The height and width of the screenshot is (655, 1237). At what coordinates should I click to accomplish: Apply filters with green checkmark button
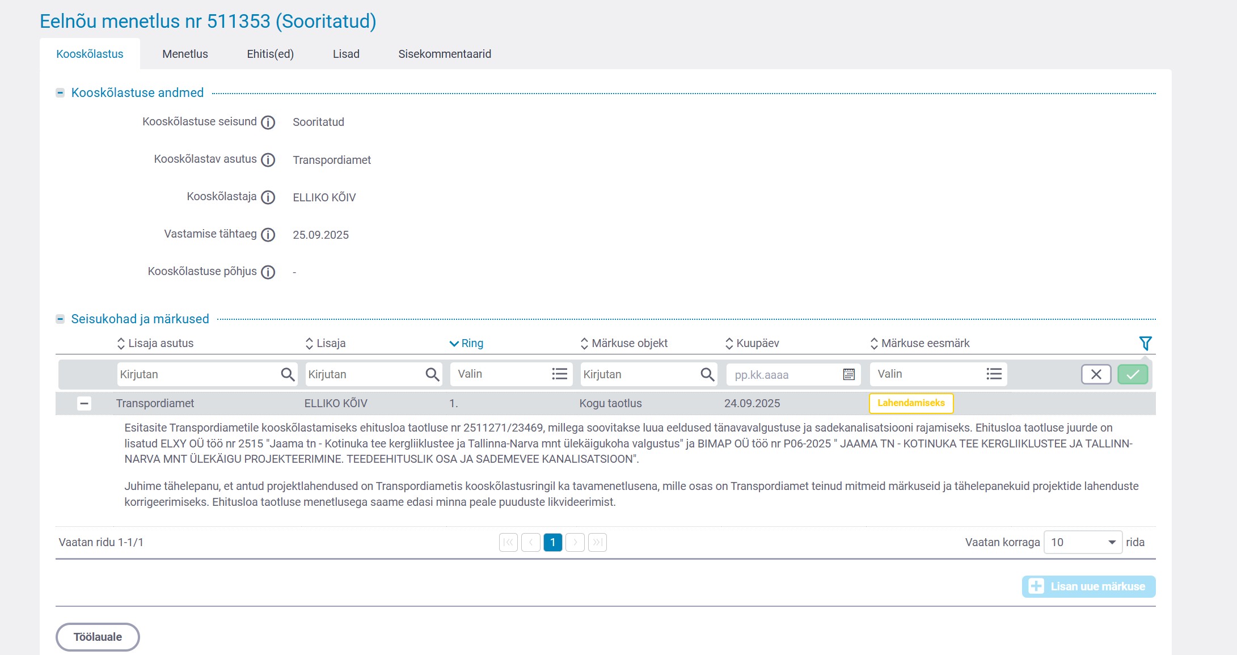1133,374
